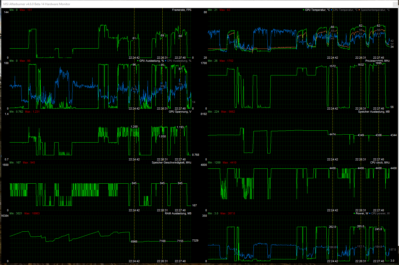Viewport: 399px width, 265px height.
Task: Click the RAM Auslastung, MB graph title
Action: click(x=178, y=214)
